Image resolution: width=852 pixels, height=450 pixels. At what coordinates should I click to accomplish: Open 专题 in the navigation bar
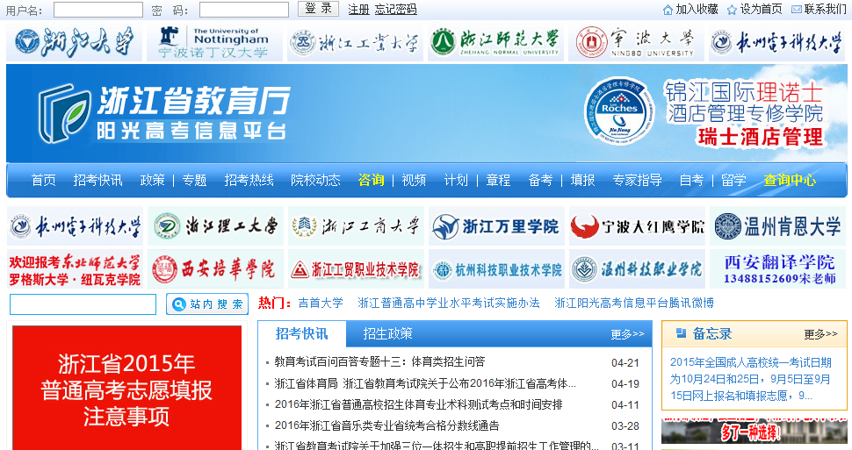pos(194,180)
